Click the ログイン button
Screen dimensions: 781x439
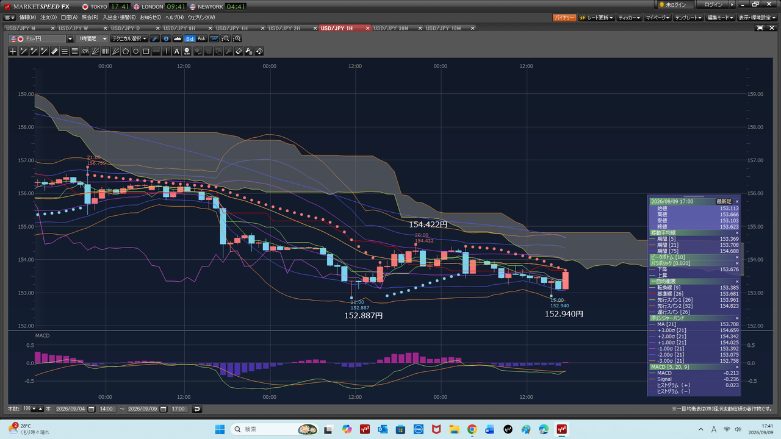[713, 5]
